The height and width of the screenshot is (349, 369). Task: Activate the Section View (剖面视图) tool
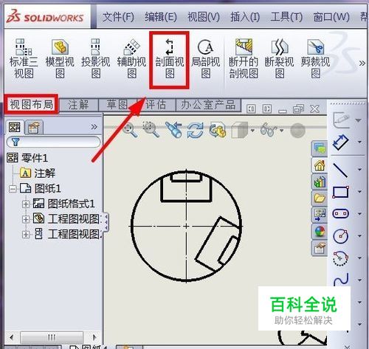(170, 58)
